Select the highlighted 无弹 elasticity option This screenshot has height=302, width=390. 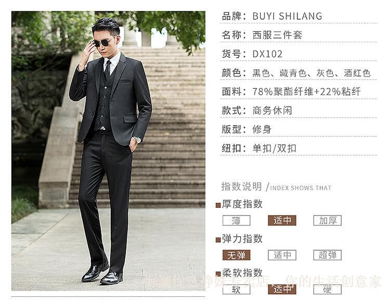(236, 255)
